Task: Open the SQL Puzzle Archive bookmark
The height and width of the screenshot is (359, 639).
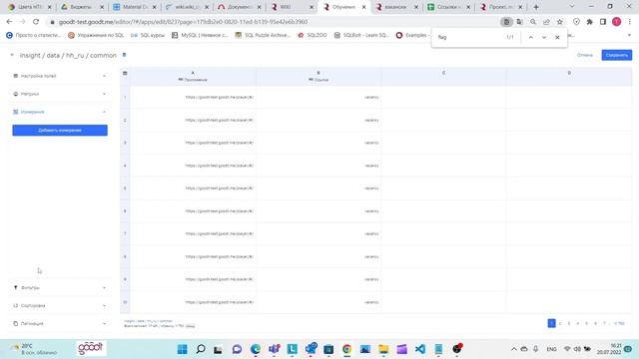Action: click(x=263, y=36)
